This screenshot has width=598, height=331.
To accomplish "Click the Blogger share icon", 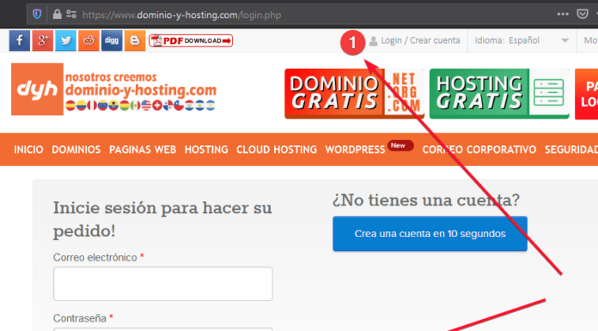I will (x=135, y=40).
